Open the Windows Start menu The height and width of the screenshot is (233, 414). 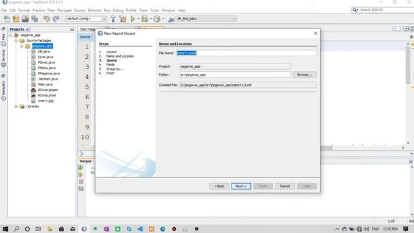click(x=5, y=229)
